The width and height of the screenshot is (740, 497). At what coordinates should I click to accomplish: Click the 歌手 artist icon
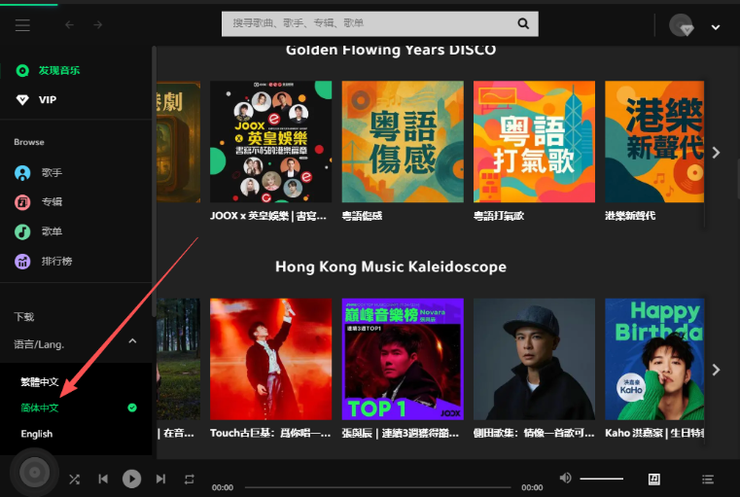click(x=22, y=173)
